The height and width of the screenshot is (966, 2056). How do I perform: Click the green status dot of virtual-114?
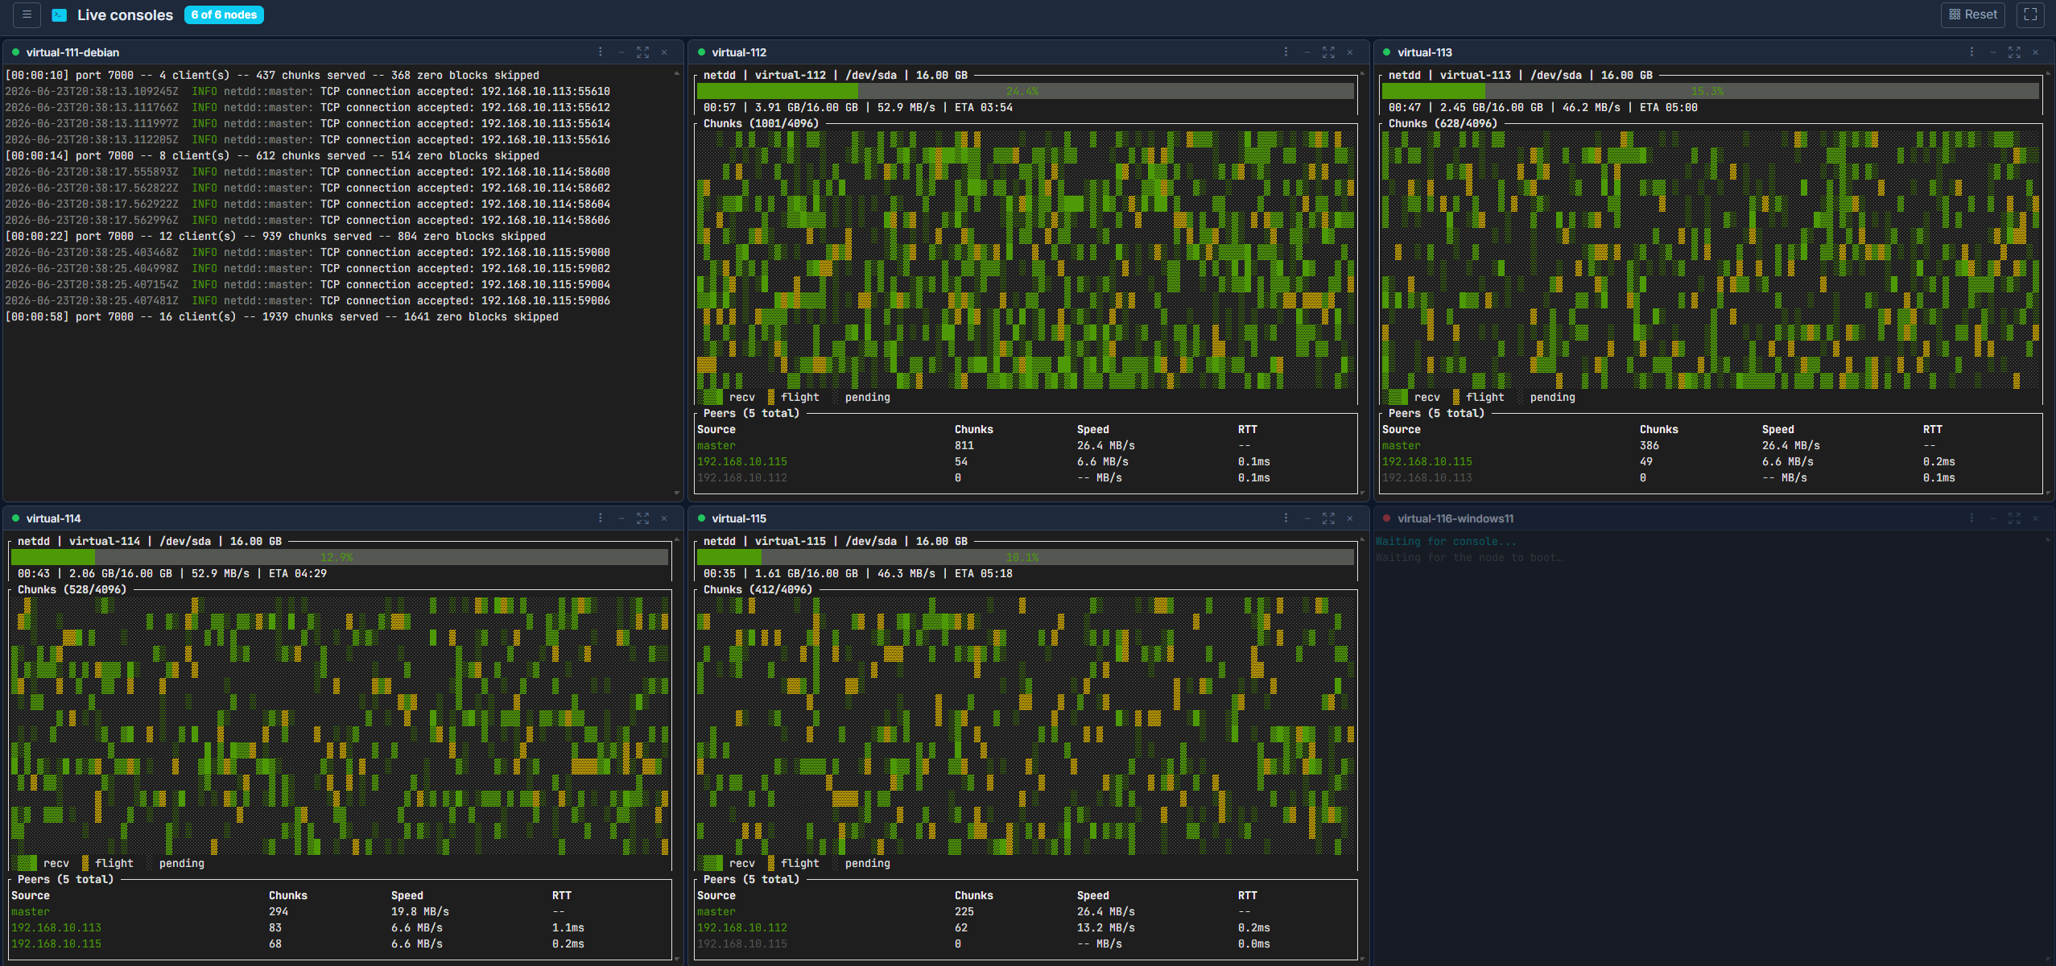(x=15, y=518)
